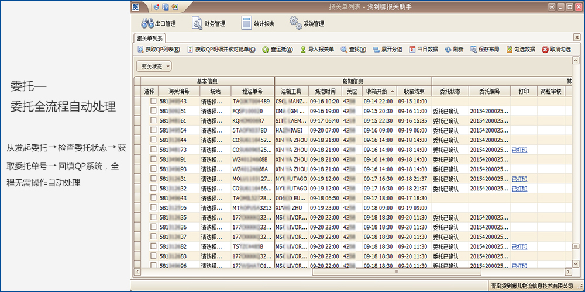Click 导入报关单 import button

317,49
